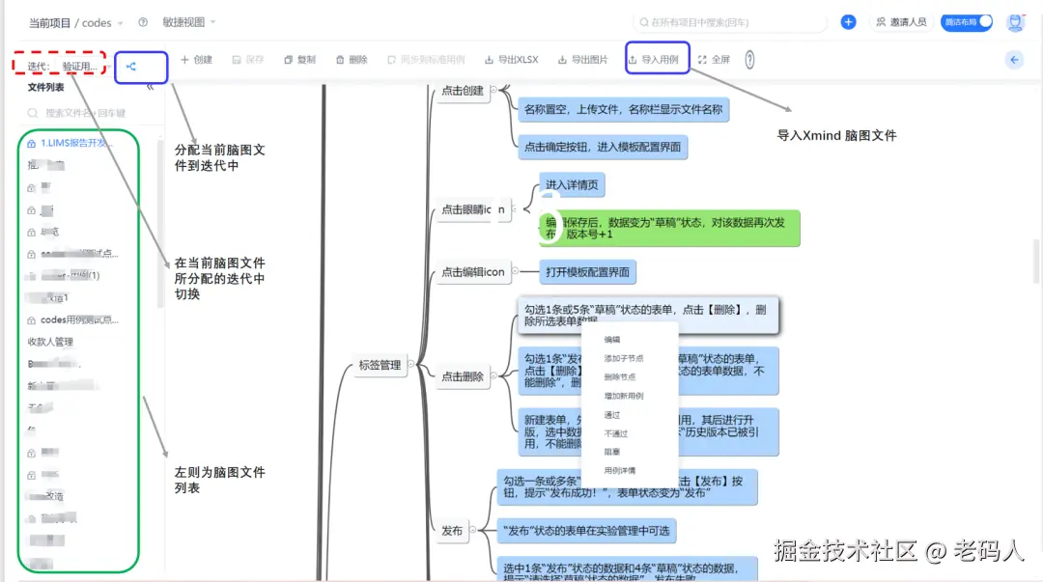Click the blue plus icon near the search bar
This screenshot has width=1043, height=582.
pyautogui.click(x=848, y=21)
